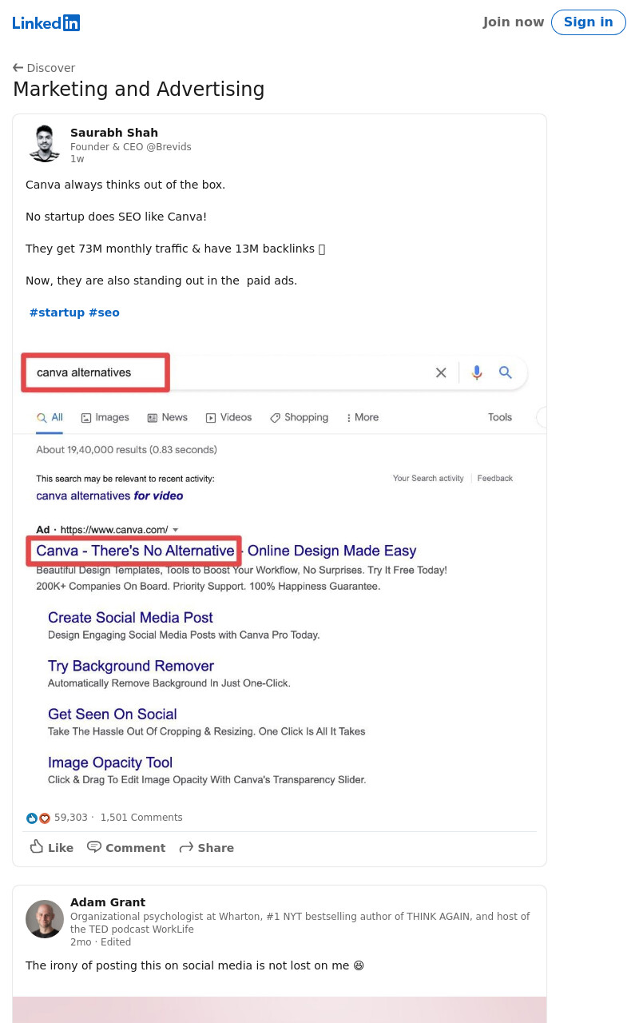The image size is (639, 1023).
Task: Click the '2mo · Edited' timestamp
Action: click(x=101, y=942)
